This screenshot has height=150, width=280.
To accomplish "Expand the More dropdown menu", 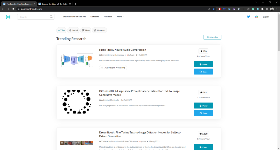I will (120, 17).
